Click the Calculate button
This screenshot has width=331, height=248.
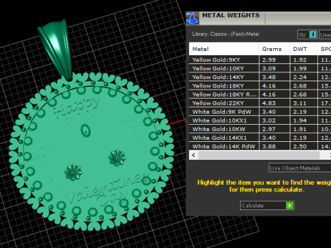[x=267, y=205]
